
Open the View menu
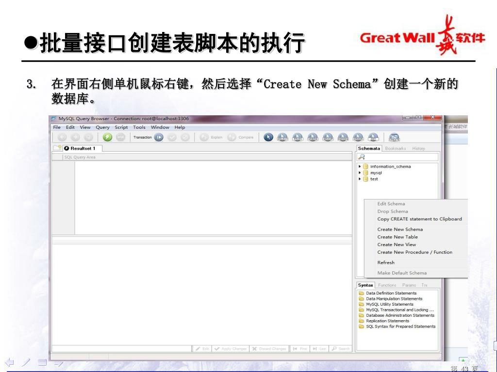85,127
